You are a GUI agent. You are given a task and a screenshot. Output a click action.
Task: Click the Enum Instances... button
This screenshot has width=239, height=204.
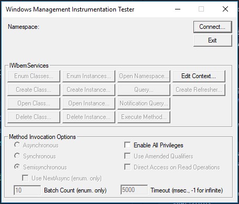pos(89,76)
